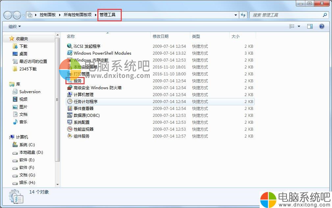Viewport: 332px width, 208px height.
Task: Expand breadcrumb arrow after 所有控制面板项
Action: click(96, 15)
